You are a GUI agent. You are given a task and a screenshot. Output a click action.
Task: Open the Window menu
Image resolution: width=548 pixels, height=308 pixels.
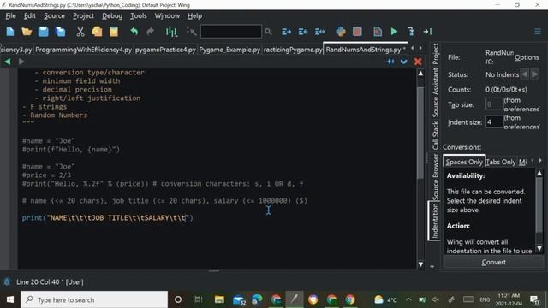point(167,16)
